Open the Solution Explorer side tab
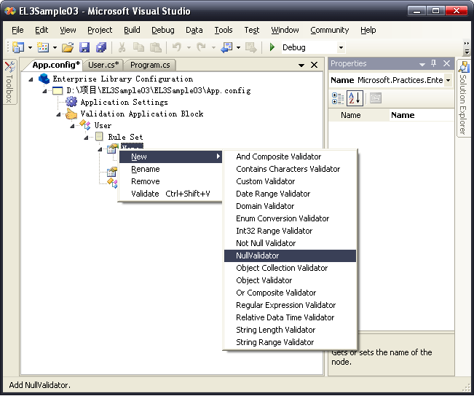Screen dimensions: 474x396 coord(463,98)
